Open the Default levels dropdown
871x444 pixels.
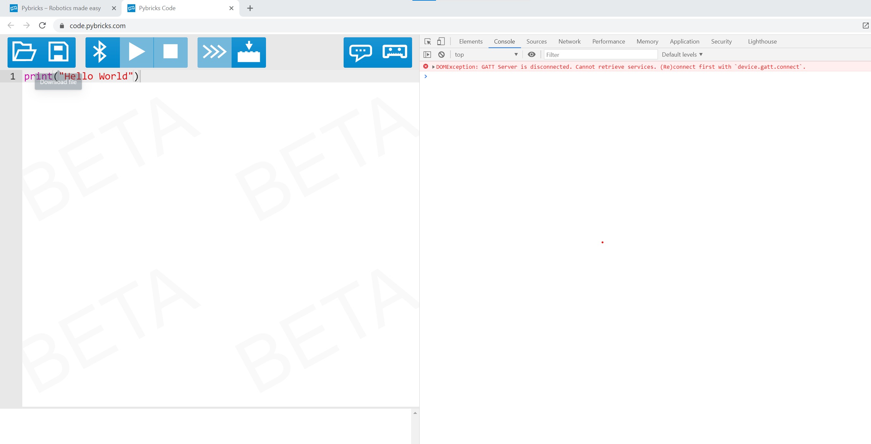pos(682,55)
